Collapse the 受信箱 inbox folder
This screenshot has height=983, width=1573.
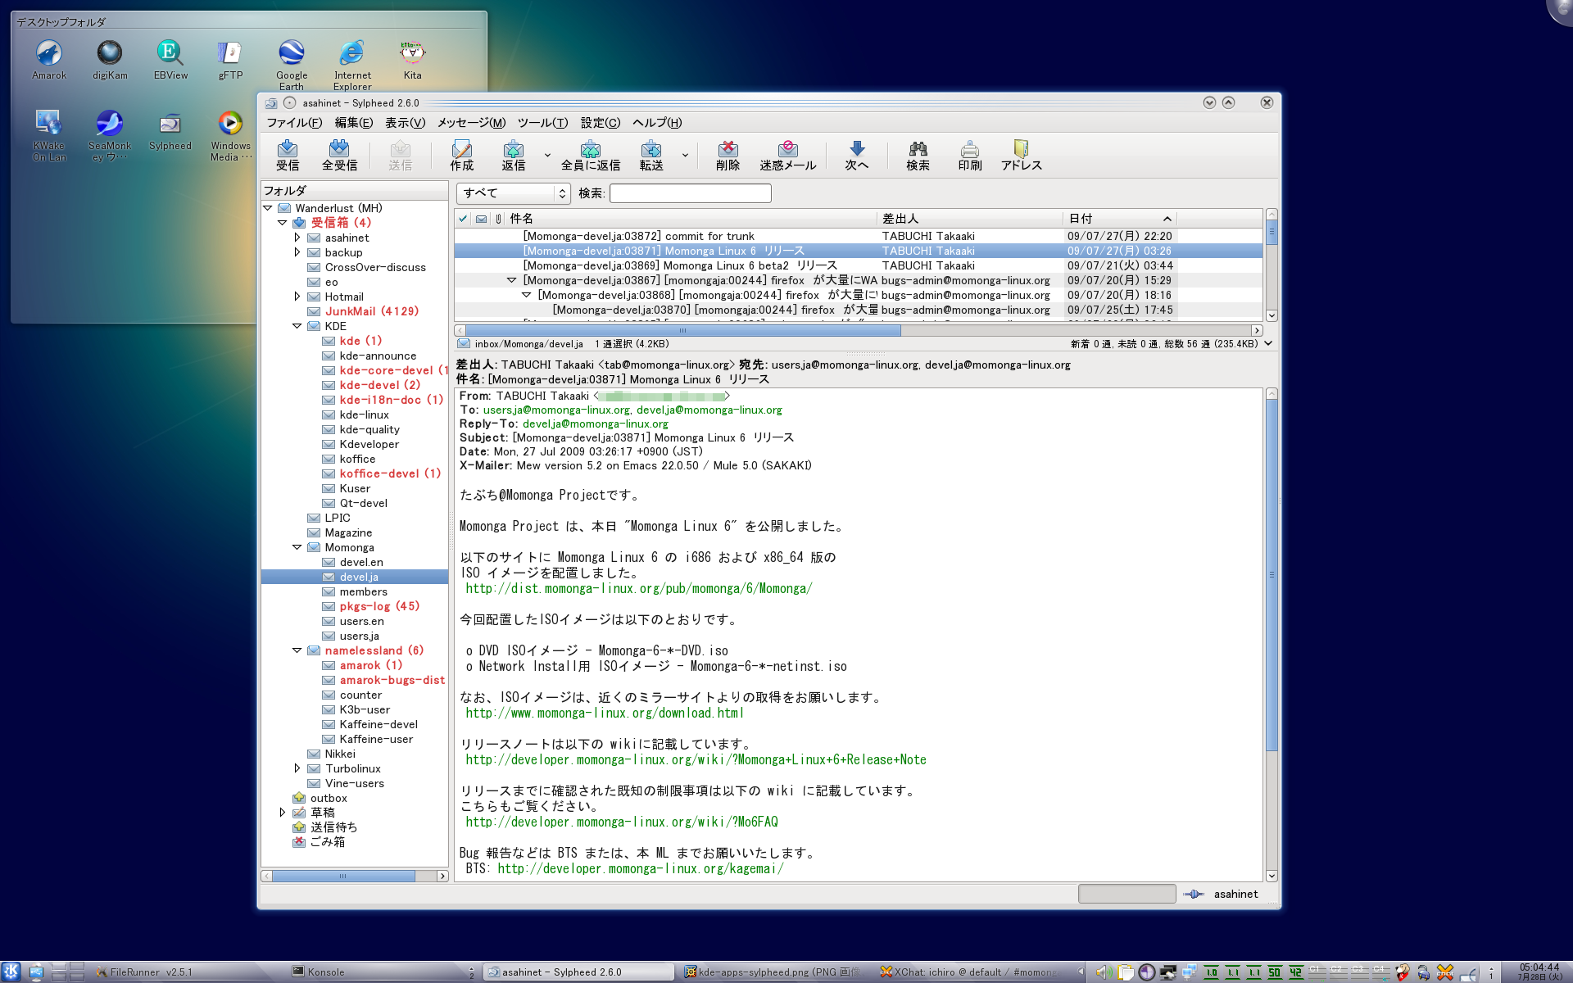pyautogui.click(x=283, y=223)
